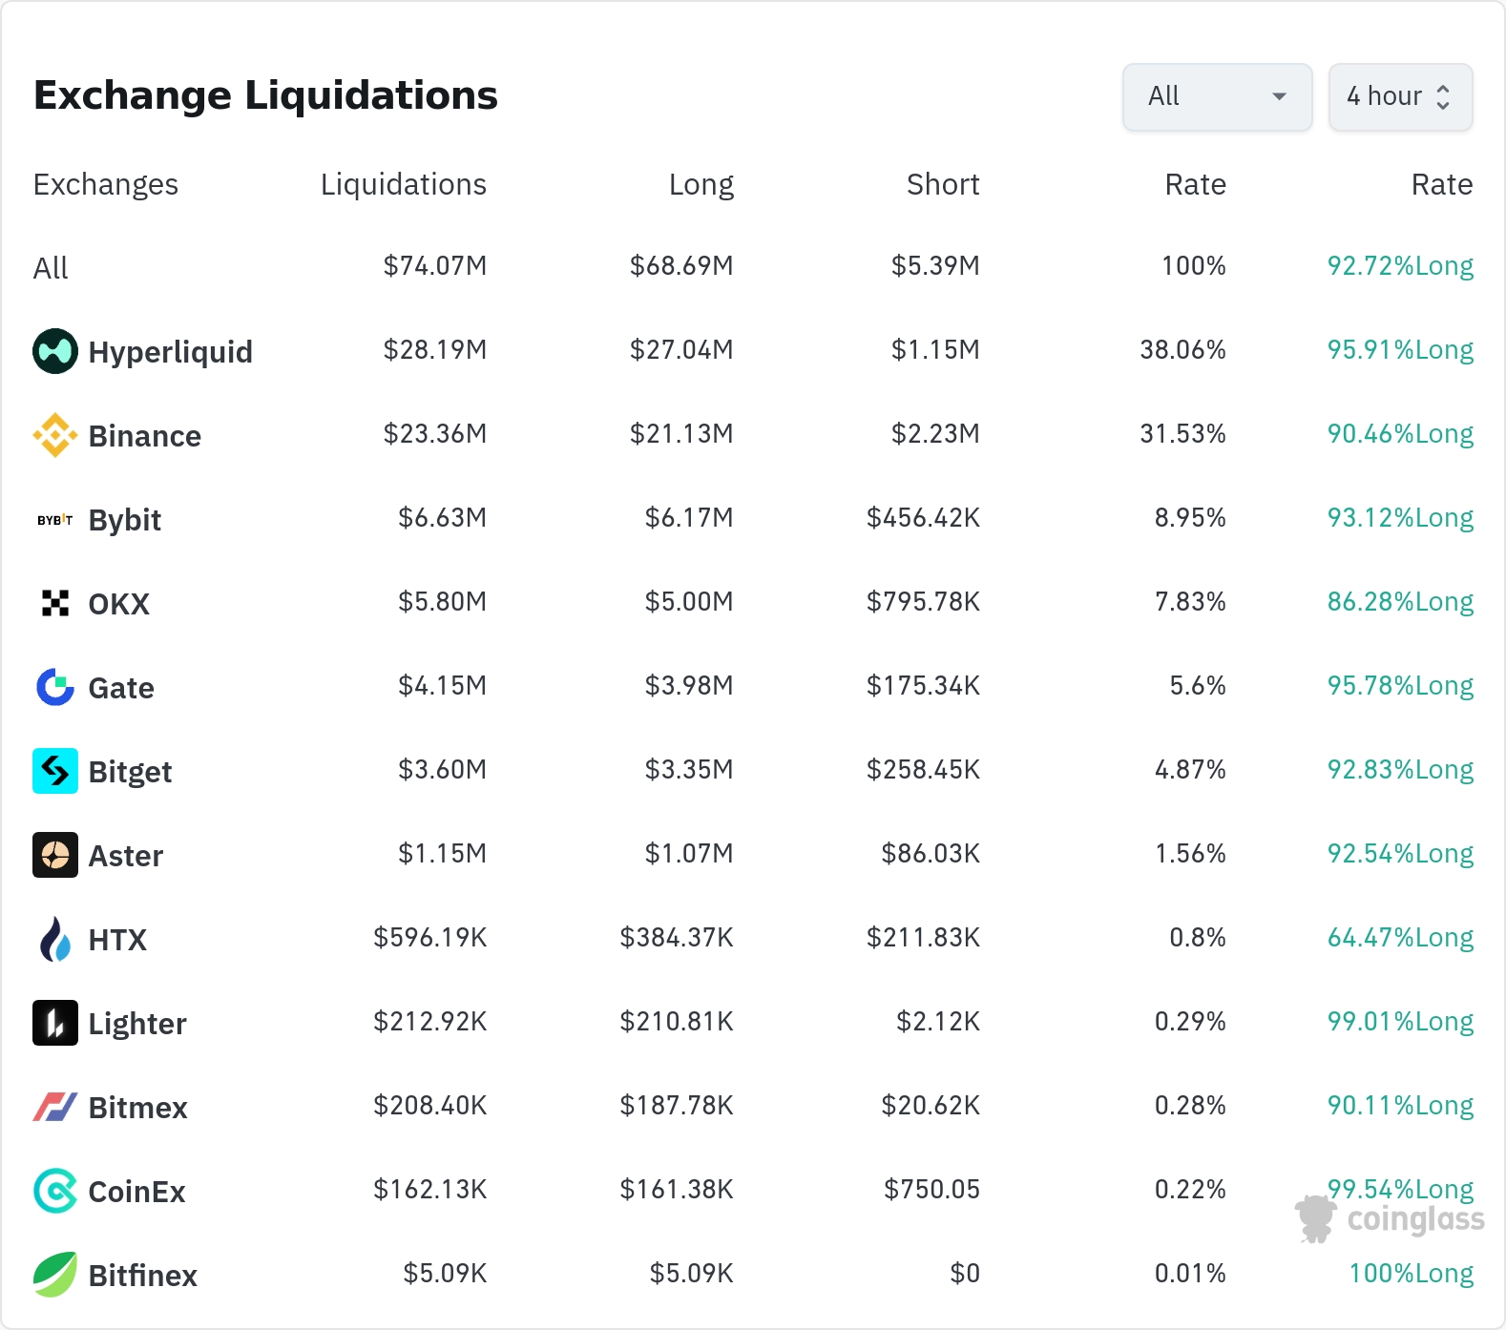Click the Binance diamond logo icon
This screenshot has height=1330, width=1506.
55,435
